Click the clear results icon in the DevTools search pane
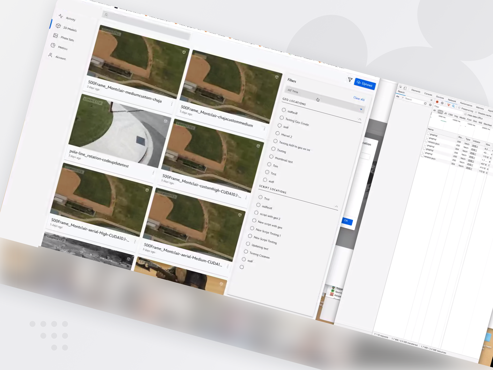Screen dimensions: 493x370 coord(430,105)
